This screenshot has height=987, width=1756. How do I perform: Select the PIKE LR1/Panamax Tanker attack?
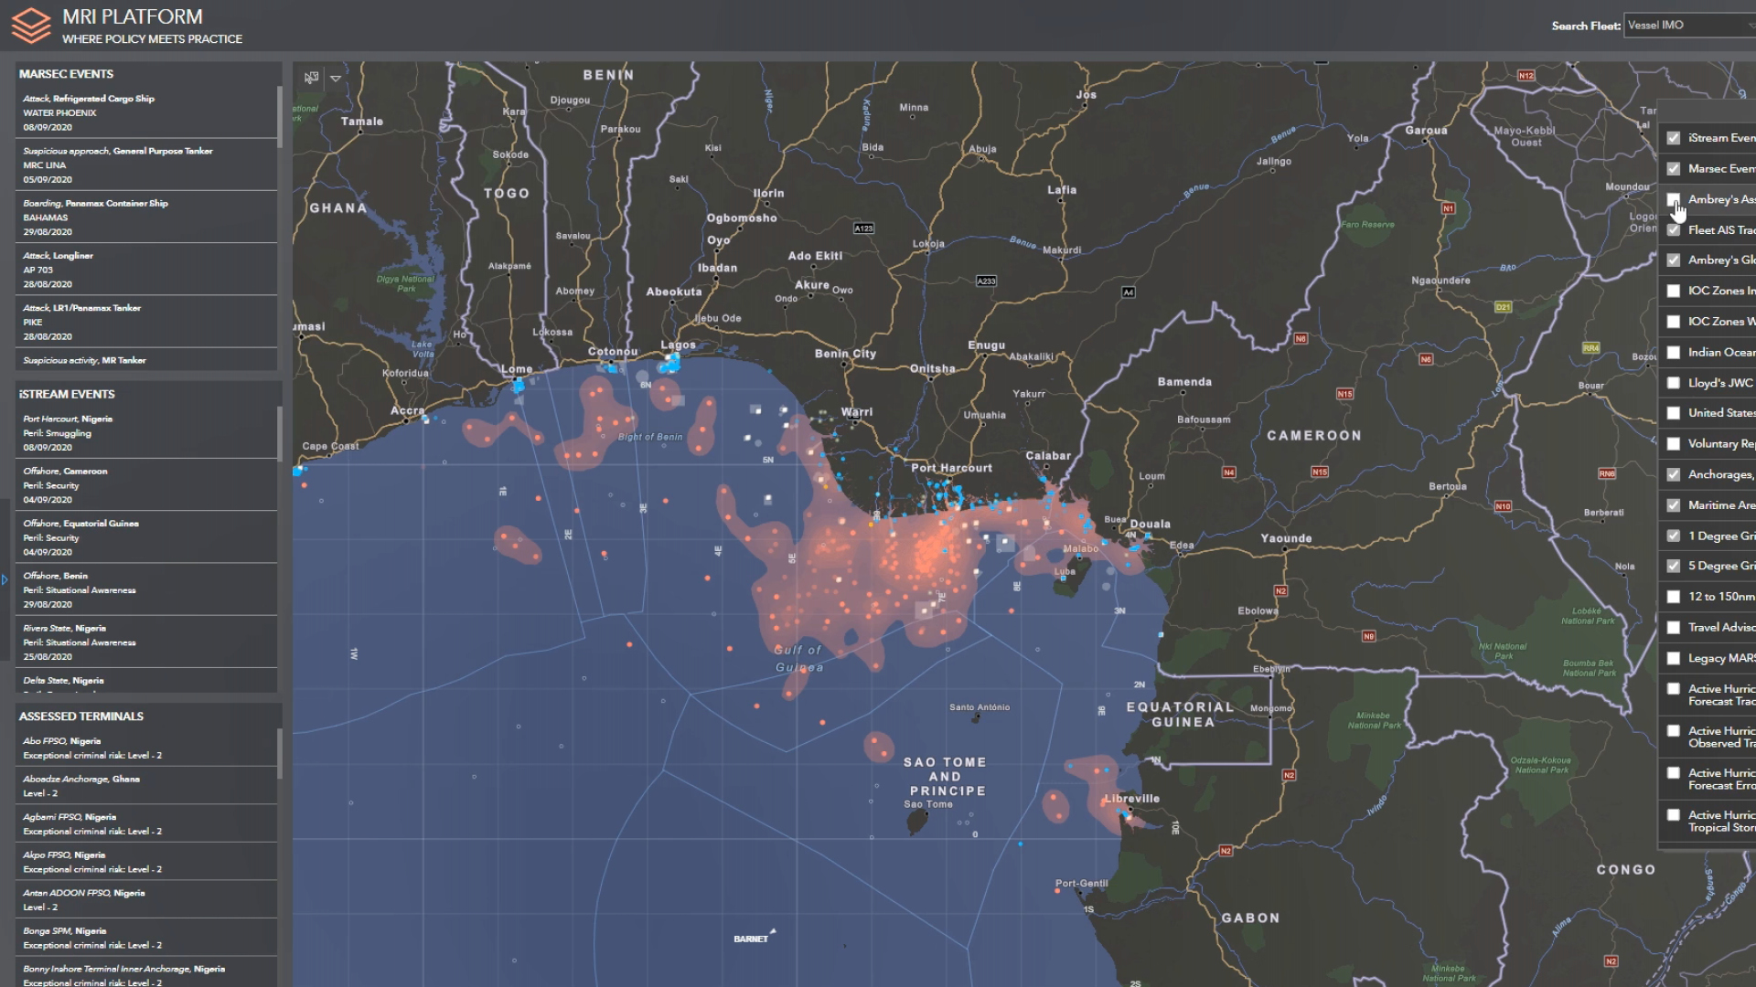(145, 322)
